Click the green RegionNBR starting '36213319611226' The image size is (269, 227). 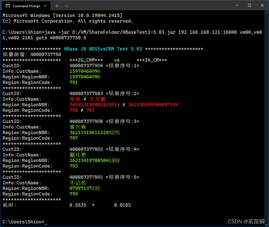point(95,133)
